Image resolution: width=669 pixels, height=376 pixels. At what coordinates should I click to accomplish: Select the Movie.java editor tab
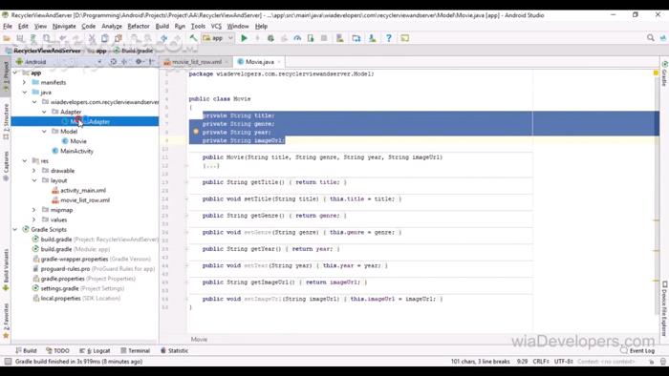click(x=259, y=62)
